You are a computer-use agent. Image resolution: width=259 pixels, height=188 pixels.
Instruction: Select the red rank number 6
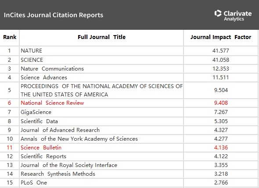(x=9, y=103)
